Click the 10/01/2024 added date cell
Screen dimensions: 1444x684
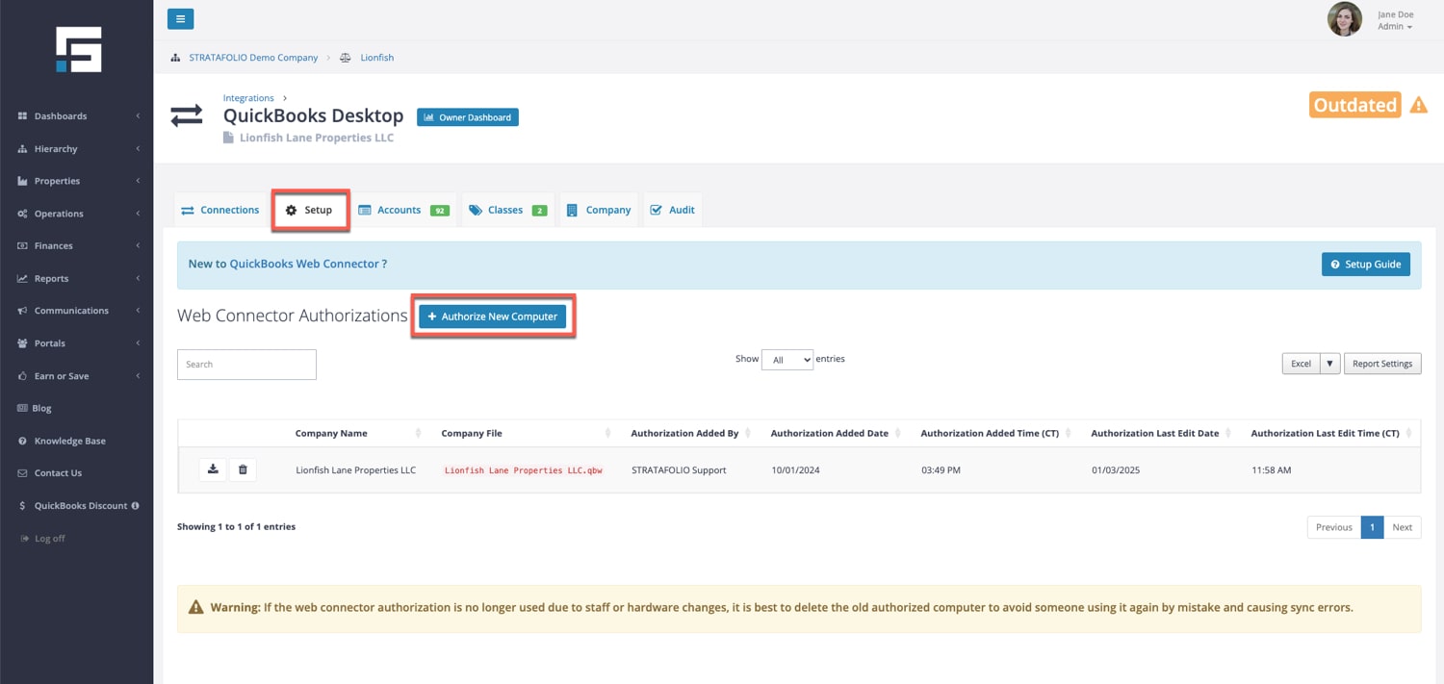(795, 470)
